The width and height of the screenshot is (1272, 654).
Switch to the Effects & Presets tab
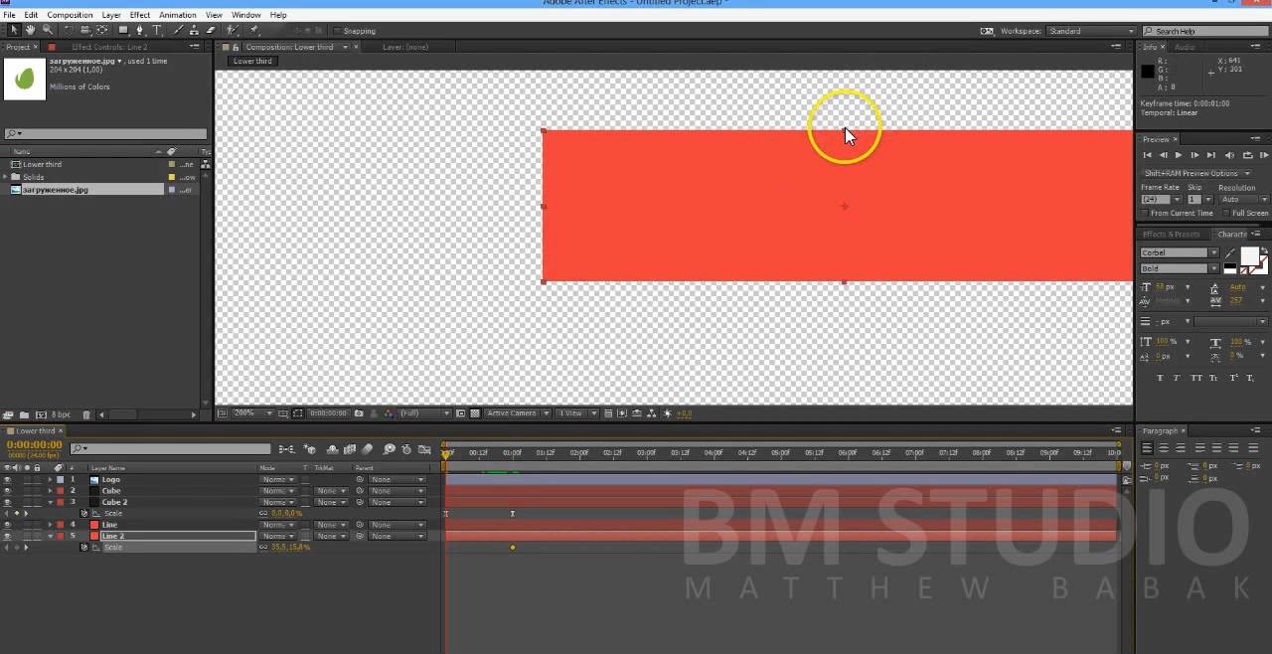1172,235
